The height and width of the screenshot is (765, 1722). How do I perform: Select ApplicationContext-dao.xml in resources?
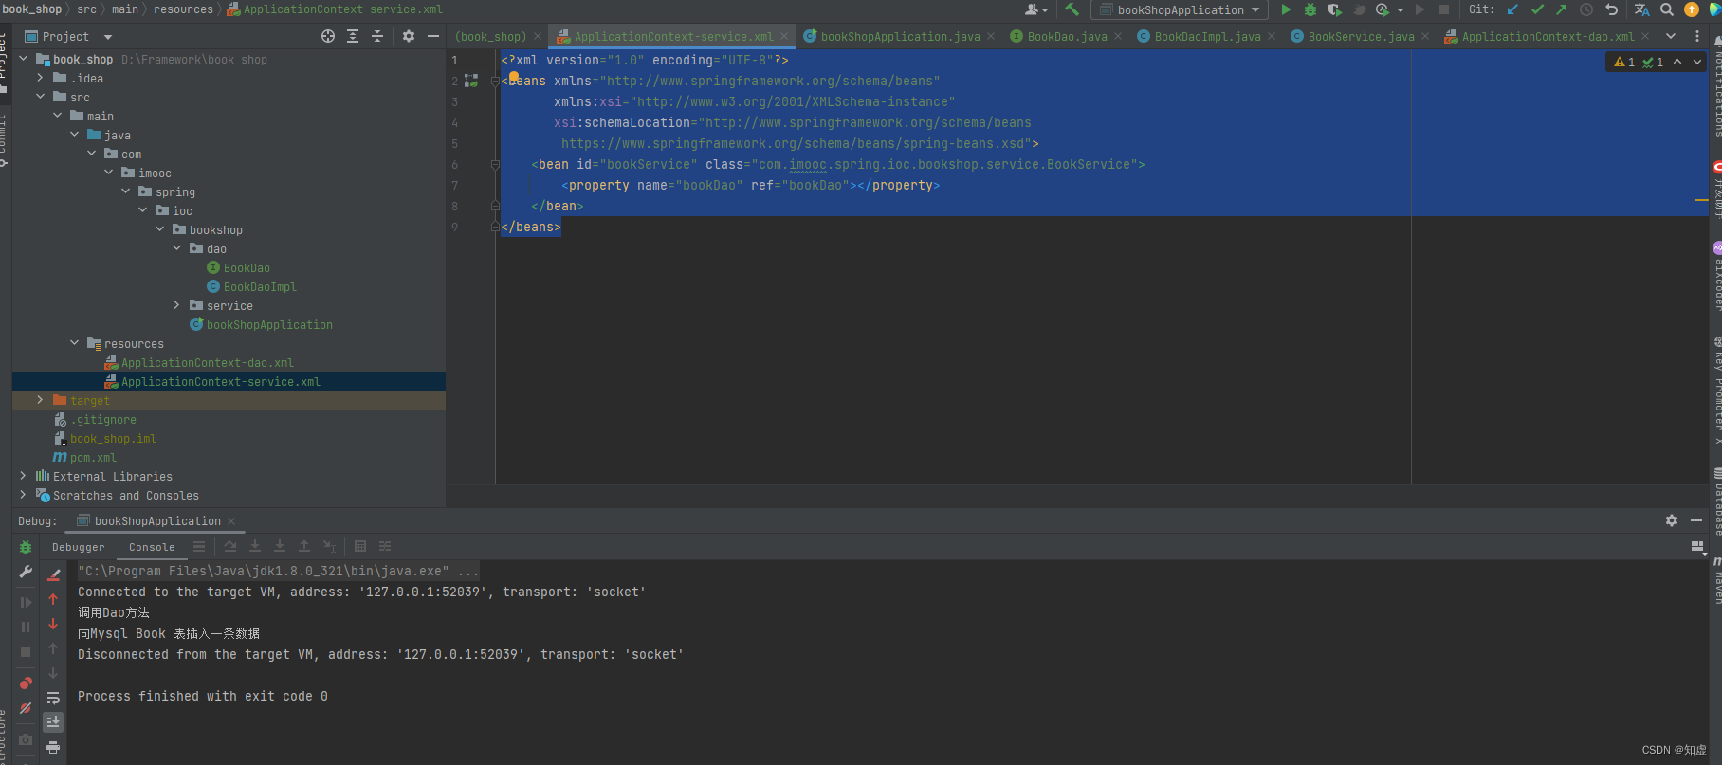[207, 362]
